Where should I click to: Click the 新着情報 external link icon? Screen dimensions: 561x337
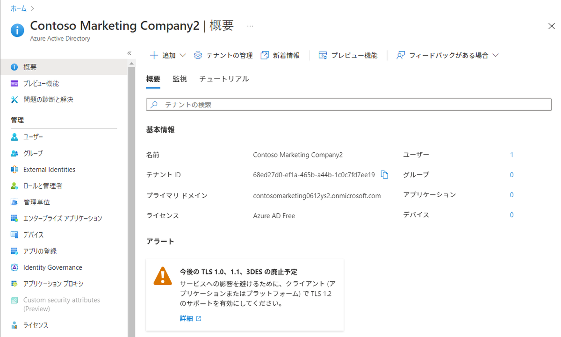click(265, 55)
